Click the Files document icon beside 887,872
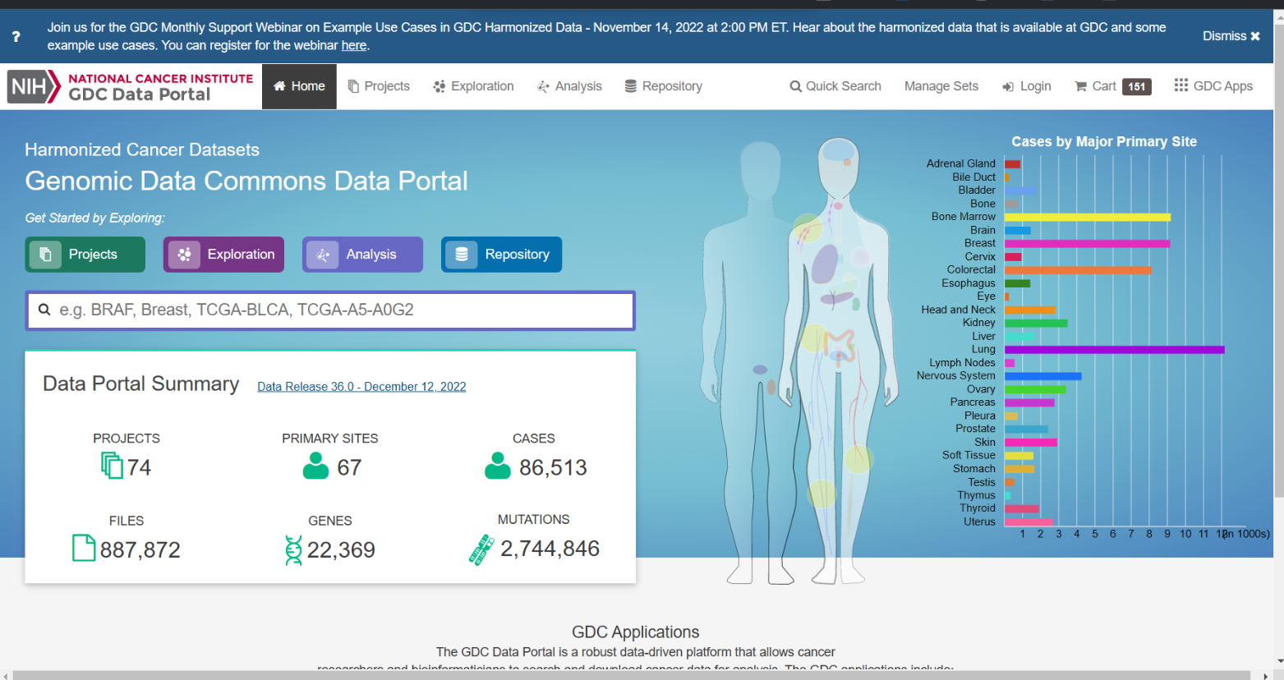Viewport: 1284px width, 680px height. tap(84, 548)
